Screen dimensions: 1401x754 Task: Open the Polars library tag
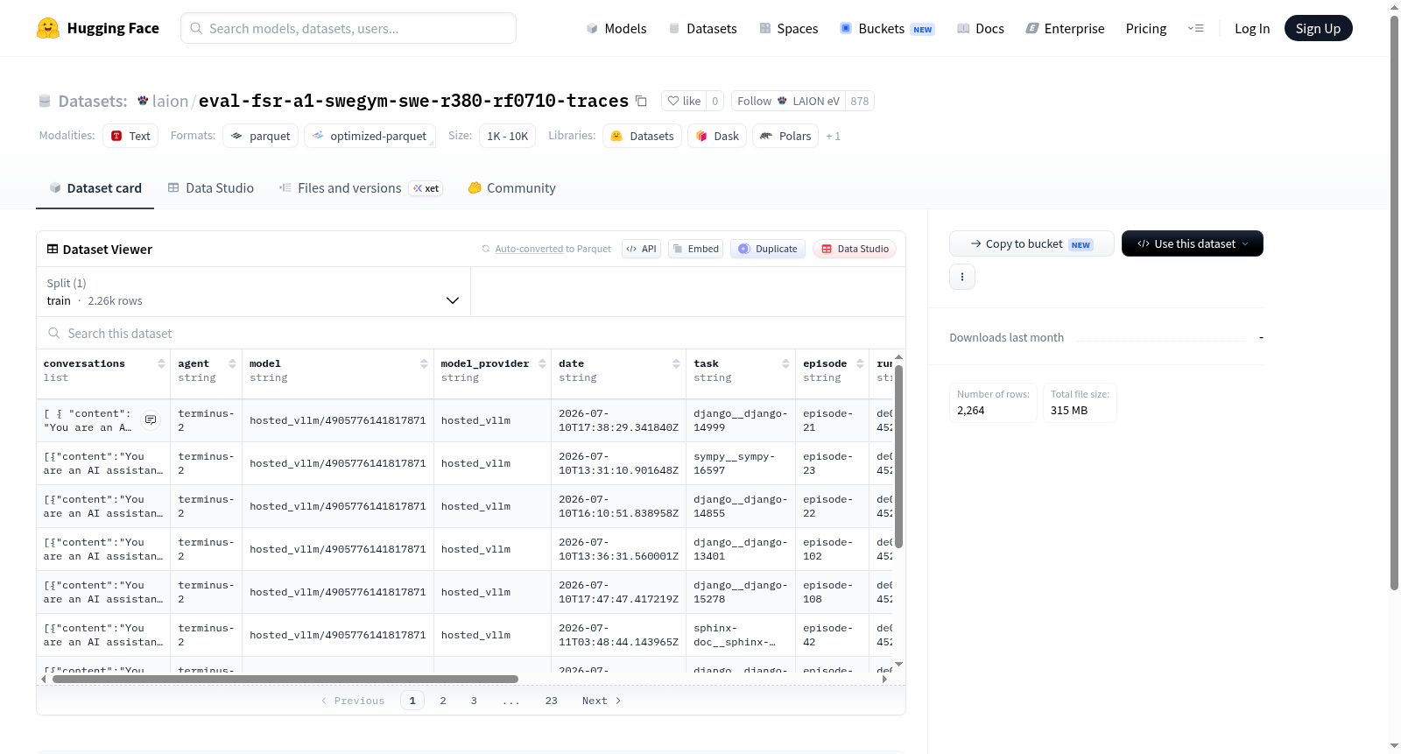coord(785,136)
